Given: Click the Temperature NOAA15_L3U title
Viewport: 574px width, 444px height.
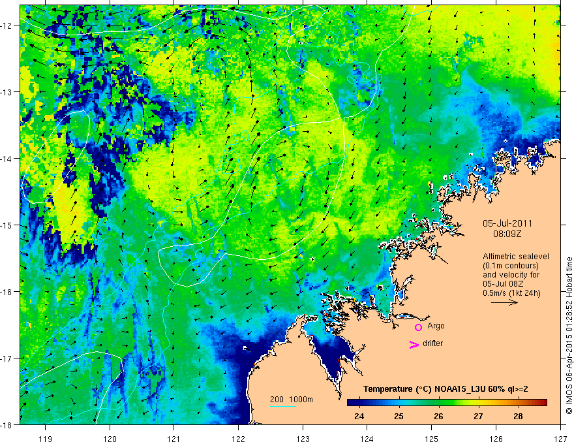Looking at the screenshot, I should [x=446, y=389].
